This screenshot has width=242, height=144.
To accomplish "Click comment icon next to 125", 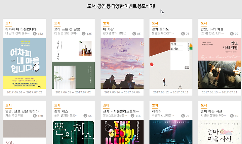I will pyautogui.click(x=83, y=33).
